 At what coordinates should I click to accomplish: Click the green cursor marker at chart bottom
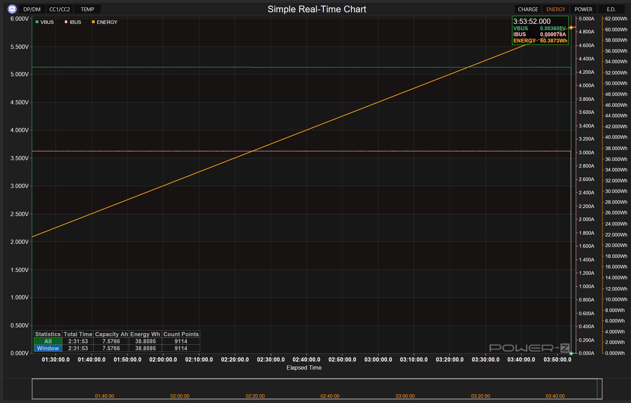coord(571,353)
